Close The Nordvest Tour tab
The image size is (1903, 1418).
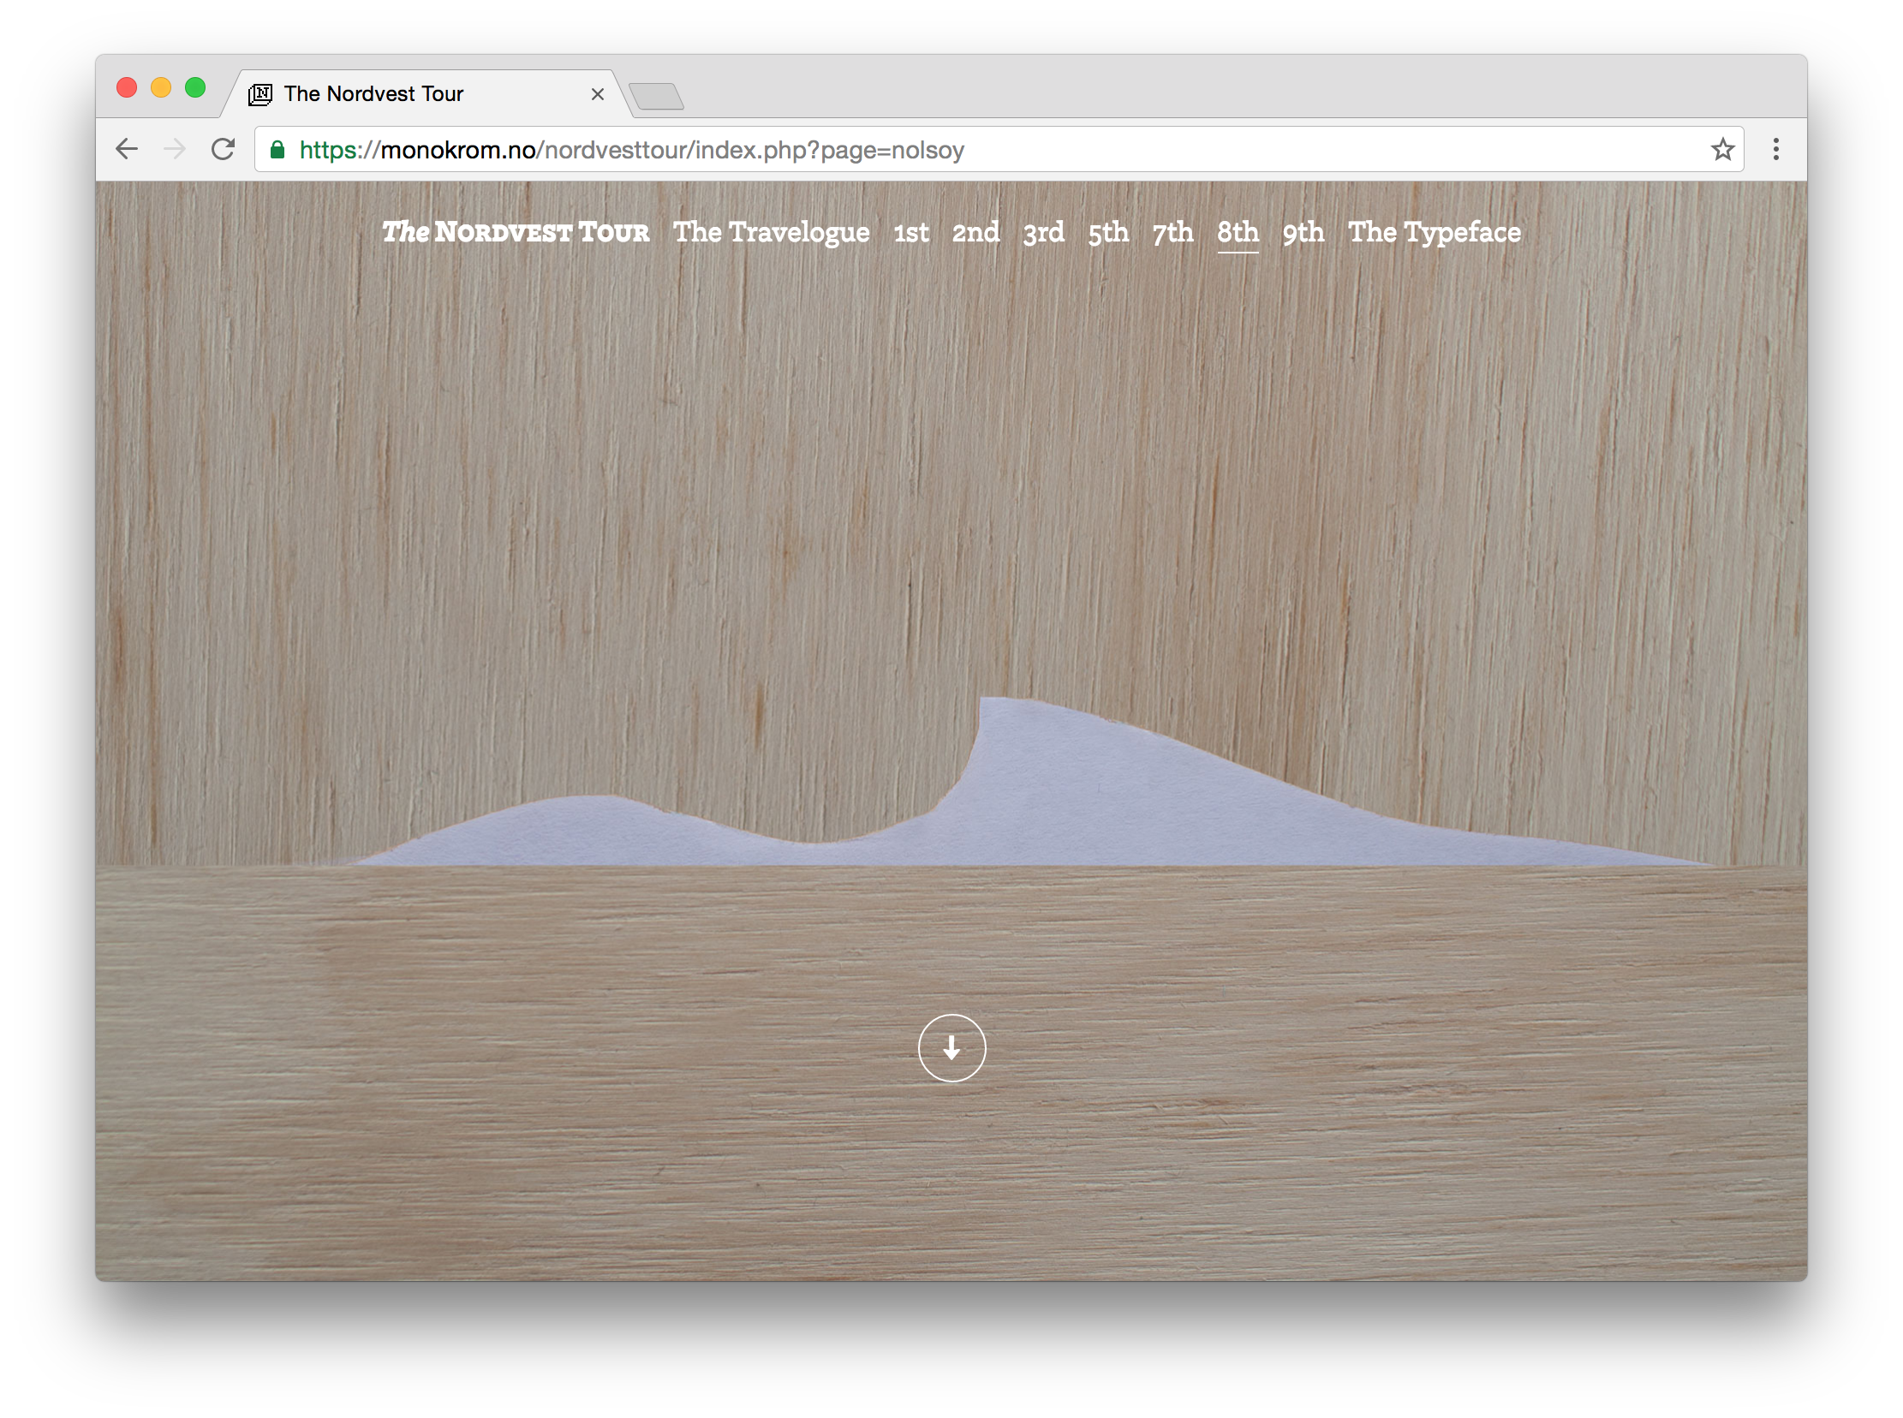point(598,94)
